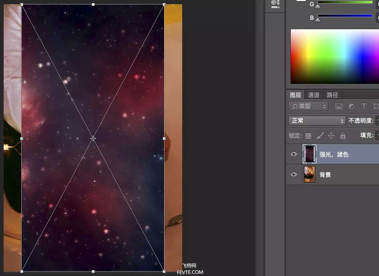
Task: Open the 类型 layer filter dropdown
Action: tap(308, 106)
